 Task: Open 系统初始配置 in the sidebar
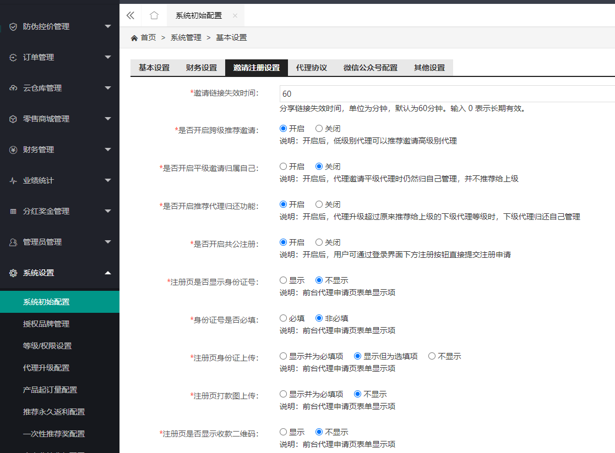point(59,302)
